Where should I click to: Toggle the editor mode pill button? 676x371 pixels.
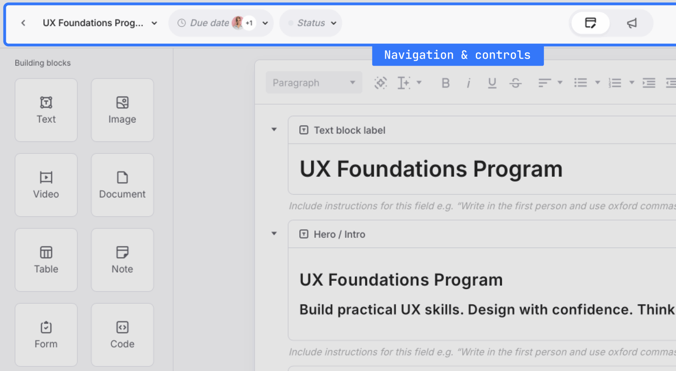pos(590,23)
